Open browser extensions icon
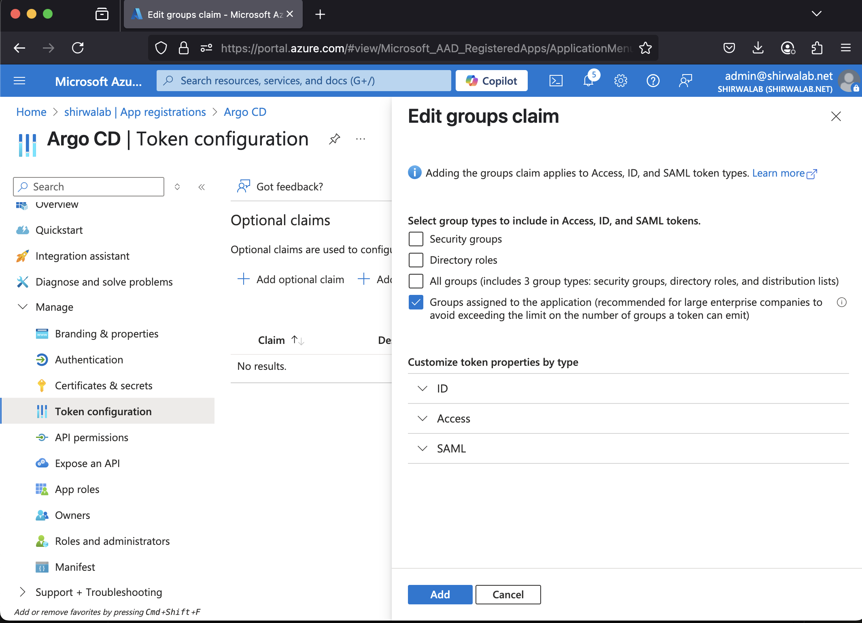 click(x=817, y=48)
